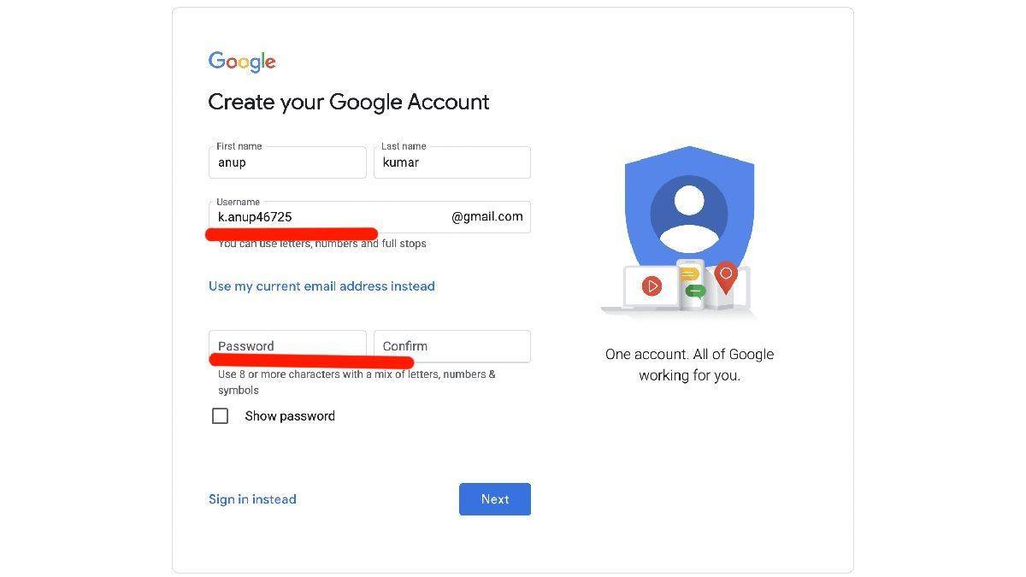This screenshot has width=1026, height=577.
Task: Click the blue Next button
Action: click(x=495, y=499)
